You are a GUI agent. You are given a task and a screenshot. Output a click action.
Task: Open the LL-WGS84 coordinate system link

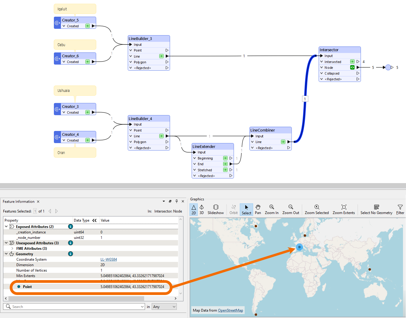(109, 259)
